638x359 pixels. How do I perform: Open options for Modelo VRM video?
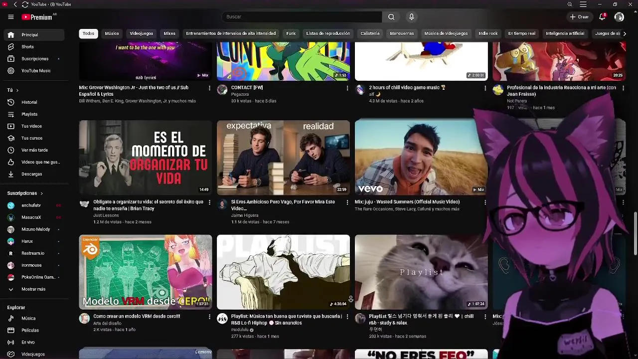coord(209,317)
